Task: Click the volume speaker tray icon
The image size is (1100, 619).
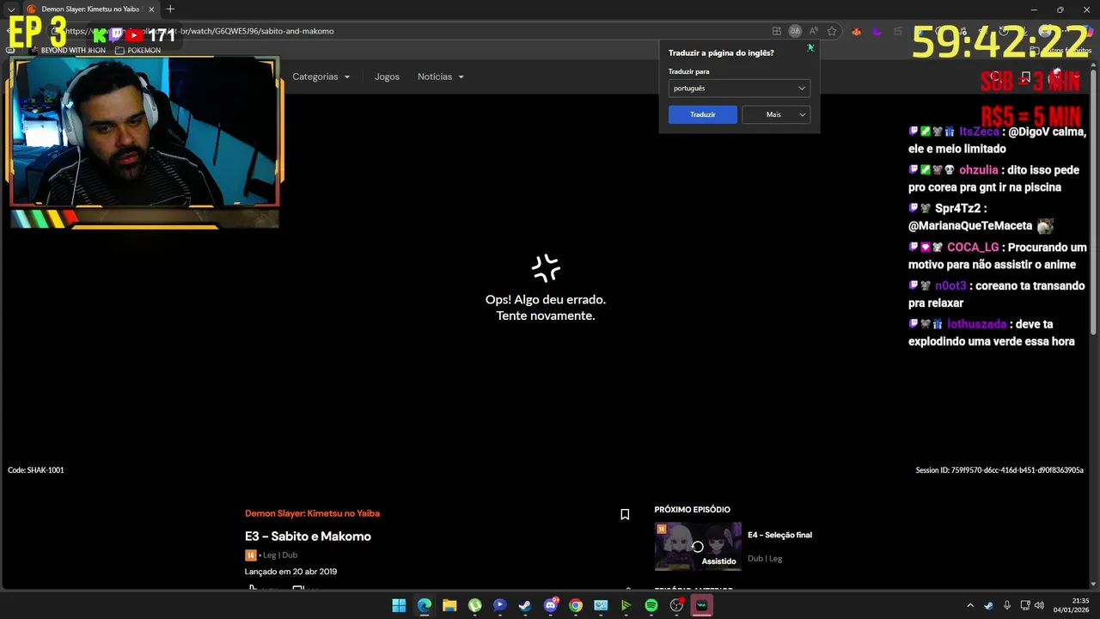Action: (1039, 605)
